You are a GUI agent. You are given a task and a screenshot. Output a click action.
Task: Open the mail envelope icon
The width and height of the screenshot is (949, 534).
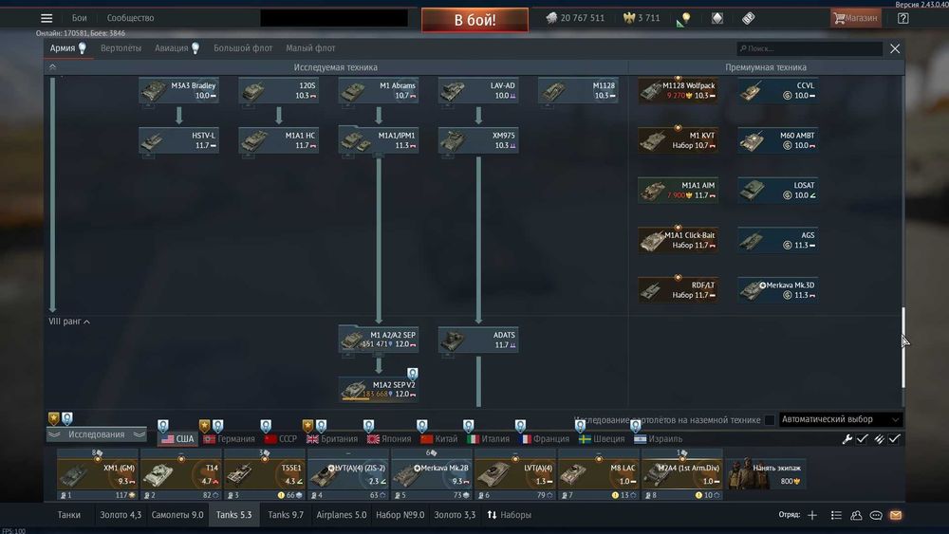896,515
